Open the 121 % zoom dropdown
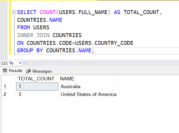This screenshot has width=179, height=133. (20, 63)
